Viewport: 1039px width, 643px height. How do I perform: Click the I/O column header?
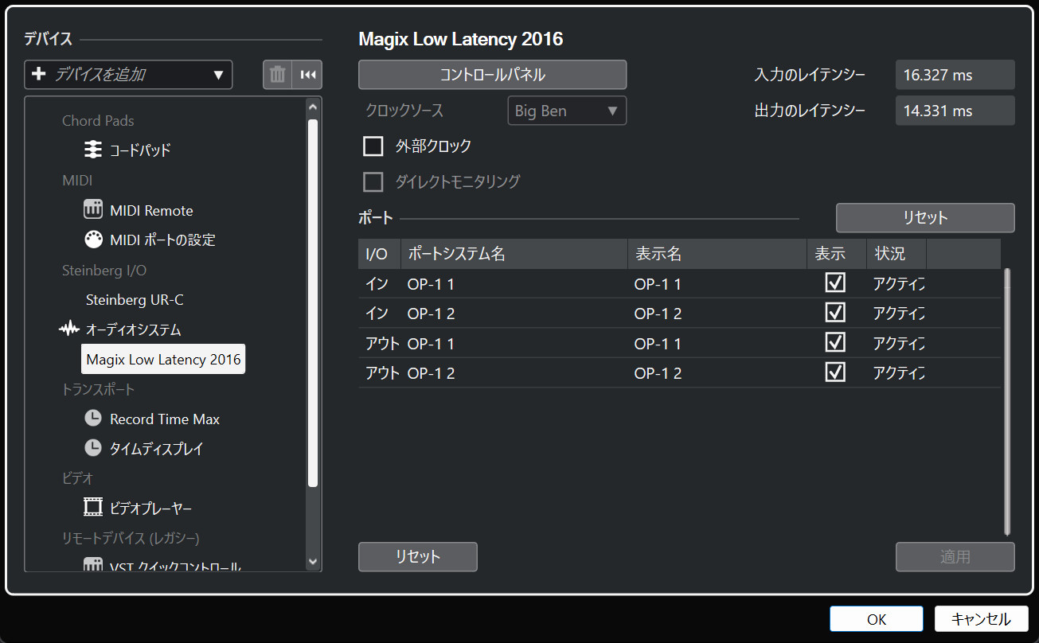[x=380, y=254]
